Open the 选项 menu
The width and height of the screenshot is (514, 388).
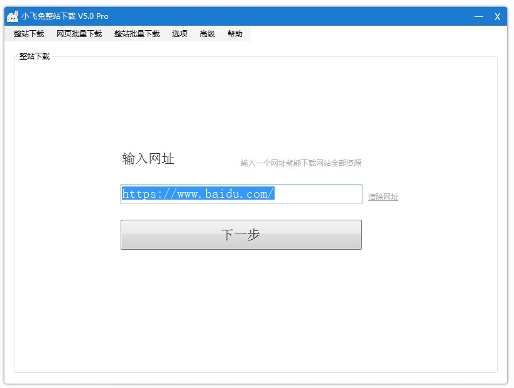tap(180, 34)
